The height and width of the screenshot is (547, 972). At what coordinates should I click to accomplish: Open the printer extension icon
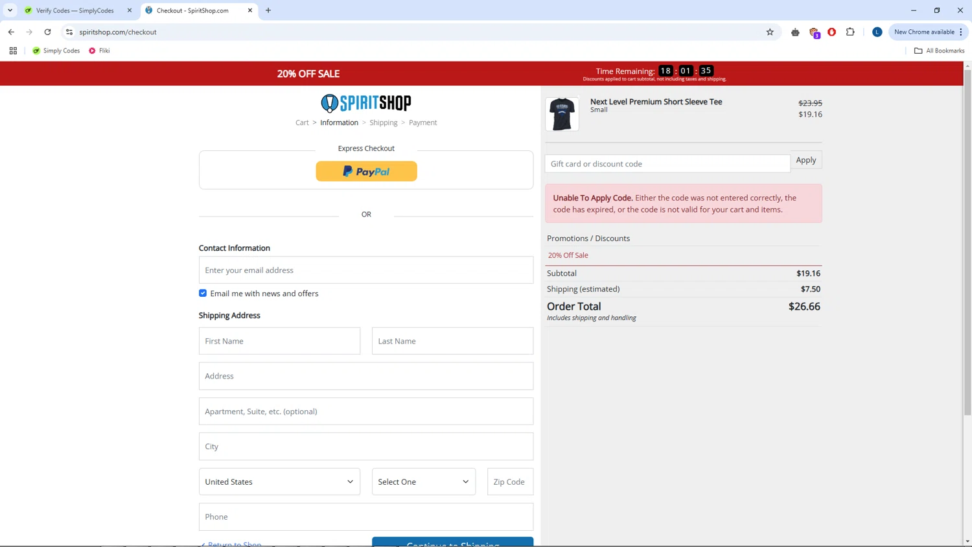tap(795, 32)
